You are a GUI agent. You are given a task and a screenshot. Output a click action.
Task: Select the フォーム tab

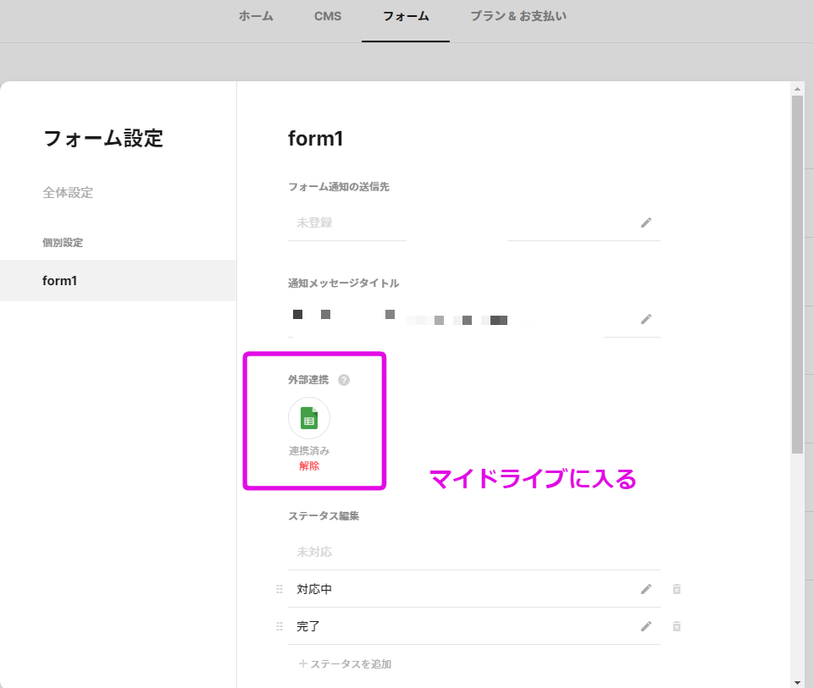click(406, 17)
